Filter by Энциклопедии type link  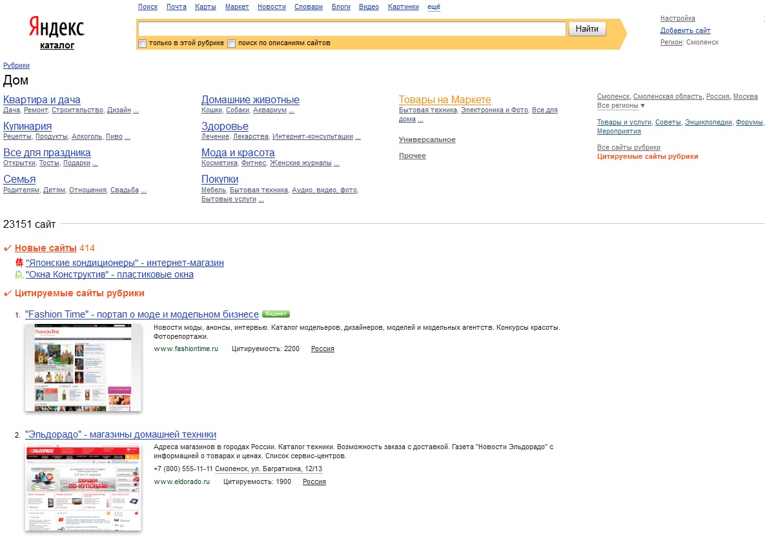(x=708, y=123)
